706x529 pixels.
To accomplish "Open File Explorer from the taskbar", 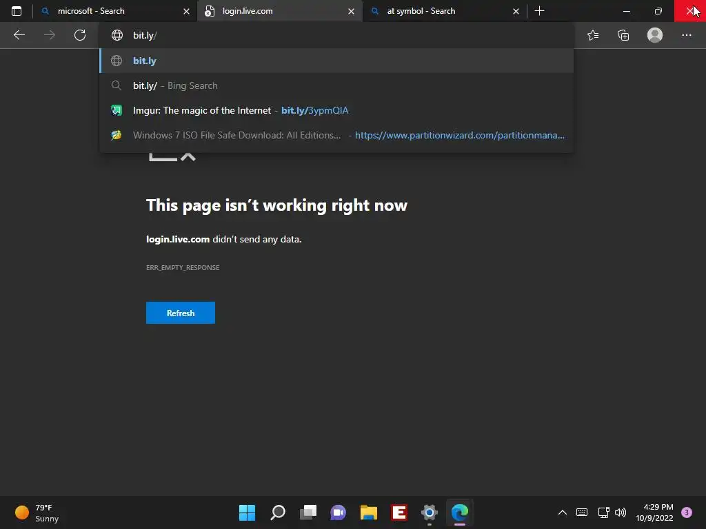I will click(x=369, y=512).
